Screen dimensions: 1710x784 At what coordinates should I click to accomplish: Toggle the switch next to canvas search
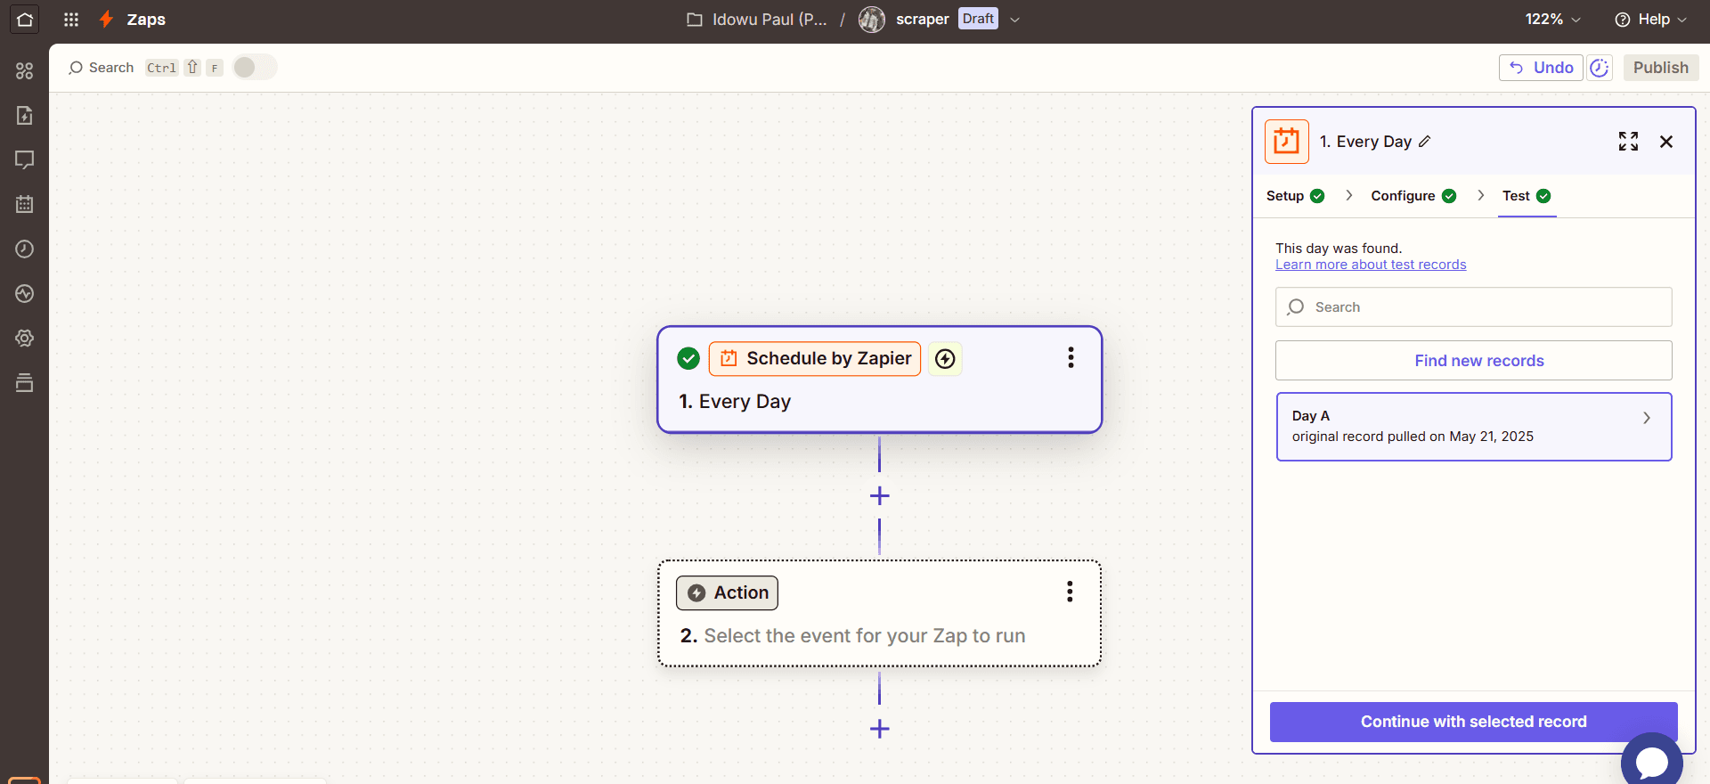pos(255,68)
